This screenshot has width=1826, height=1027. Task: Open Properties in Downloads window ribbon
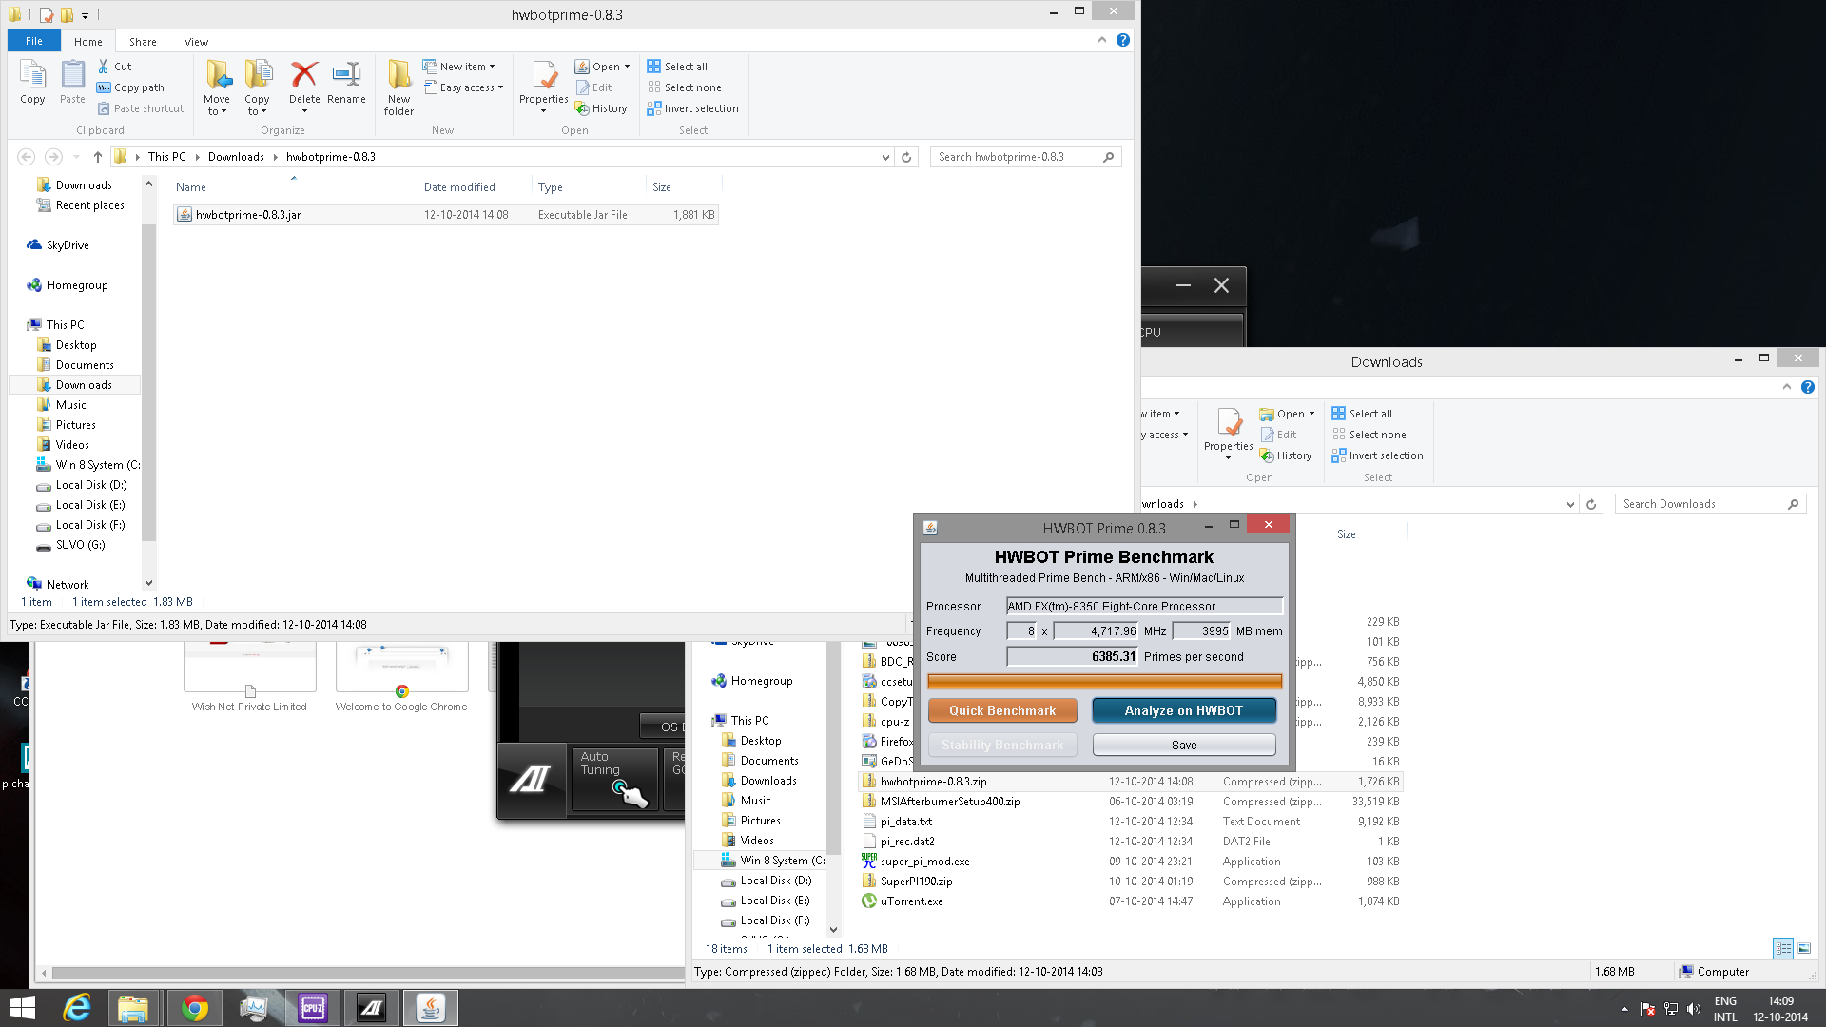(x=1229, y=435)
